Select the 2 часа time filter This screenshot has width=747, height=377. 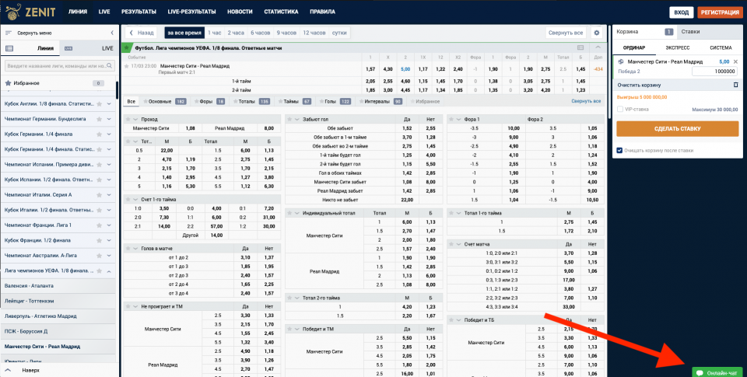point(236,33)
